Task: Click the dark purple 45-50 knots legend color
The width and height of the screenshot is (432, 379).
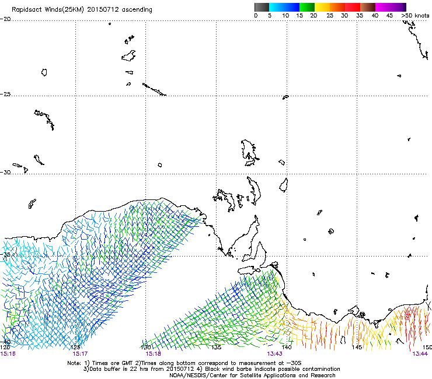Action: click(x=398, y=7)
